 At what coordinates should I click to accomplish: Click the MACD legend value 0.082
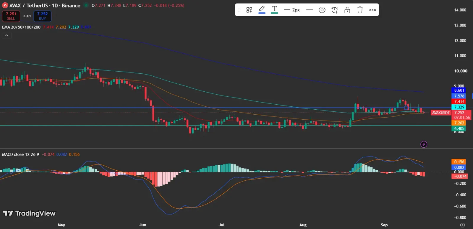click(61, 154)
